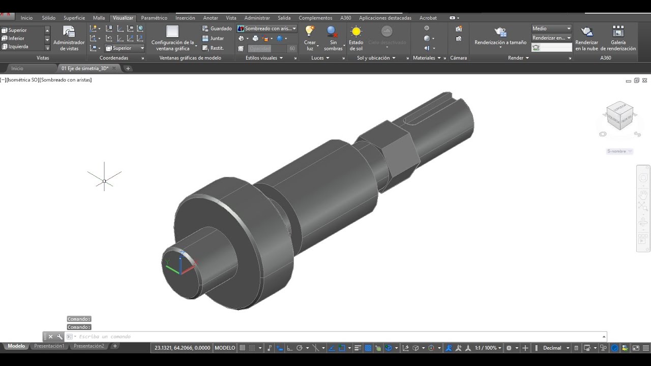Open the S-nombre UCS dropdown below ViewCube
This screenshot has height=366, width=651.
[x=619, y=151]
